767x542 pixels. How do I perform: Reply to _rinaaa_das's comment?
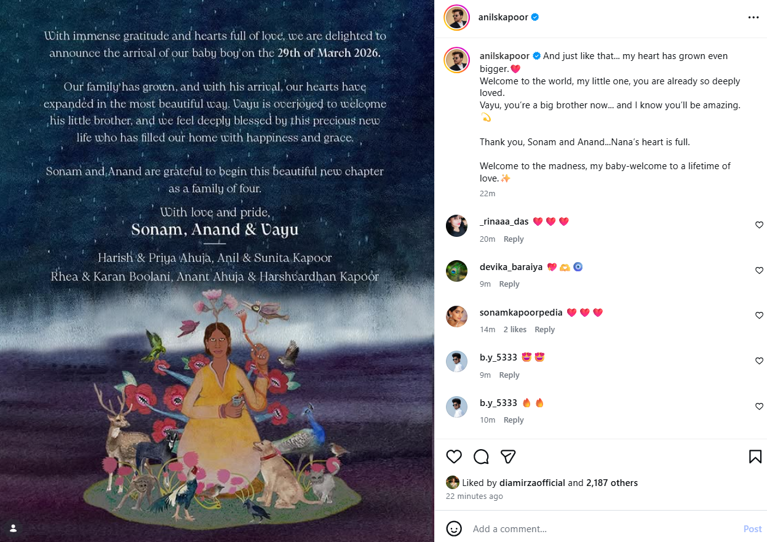point(514,239)
